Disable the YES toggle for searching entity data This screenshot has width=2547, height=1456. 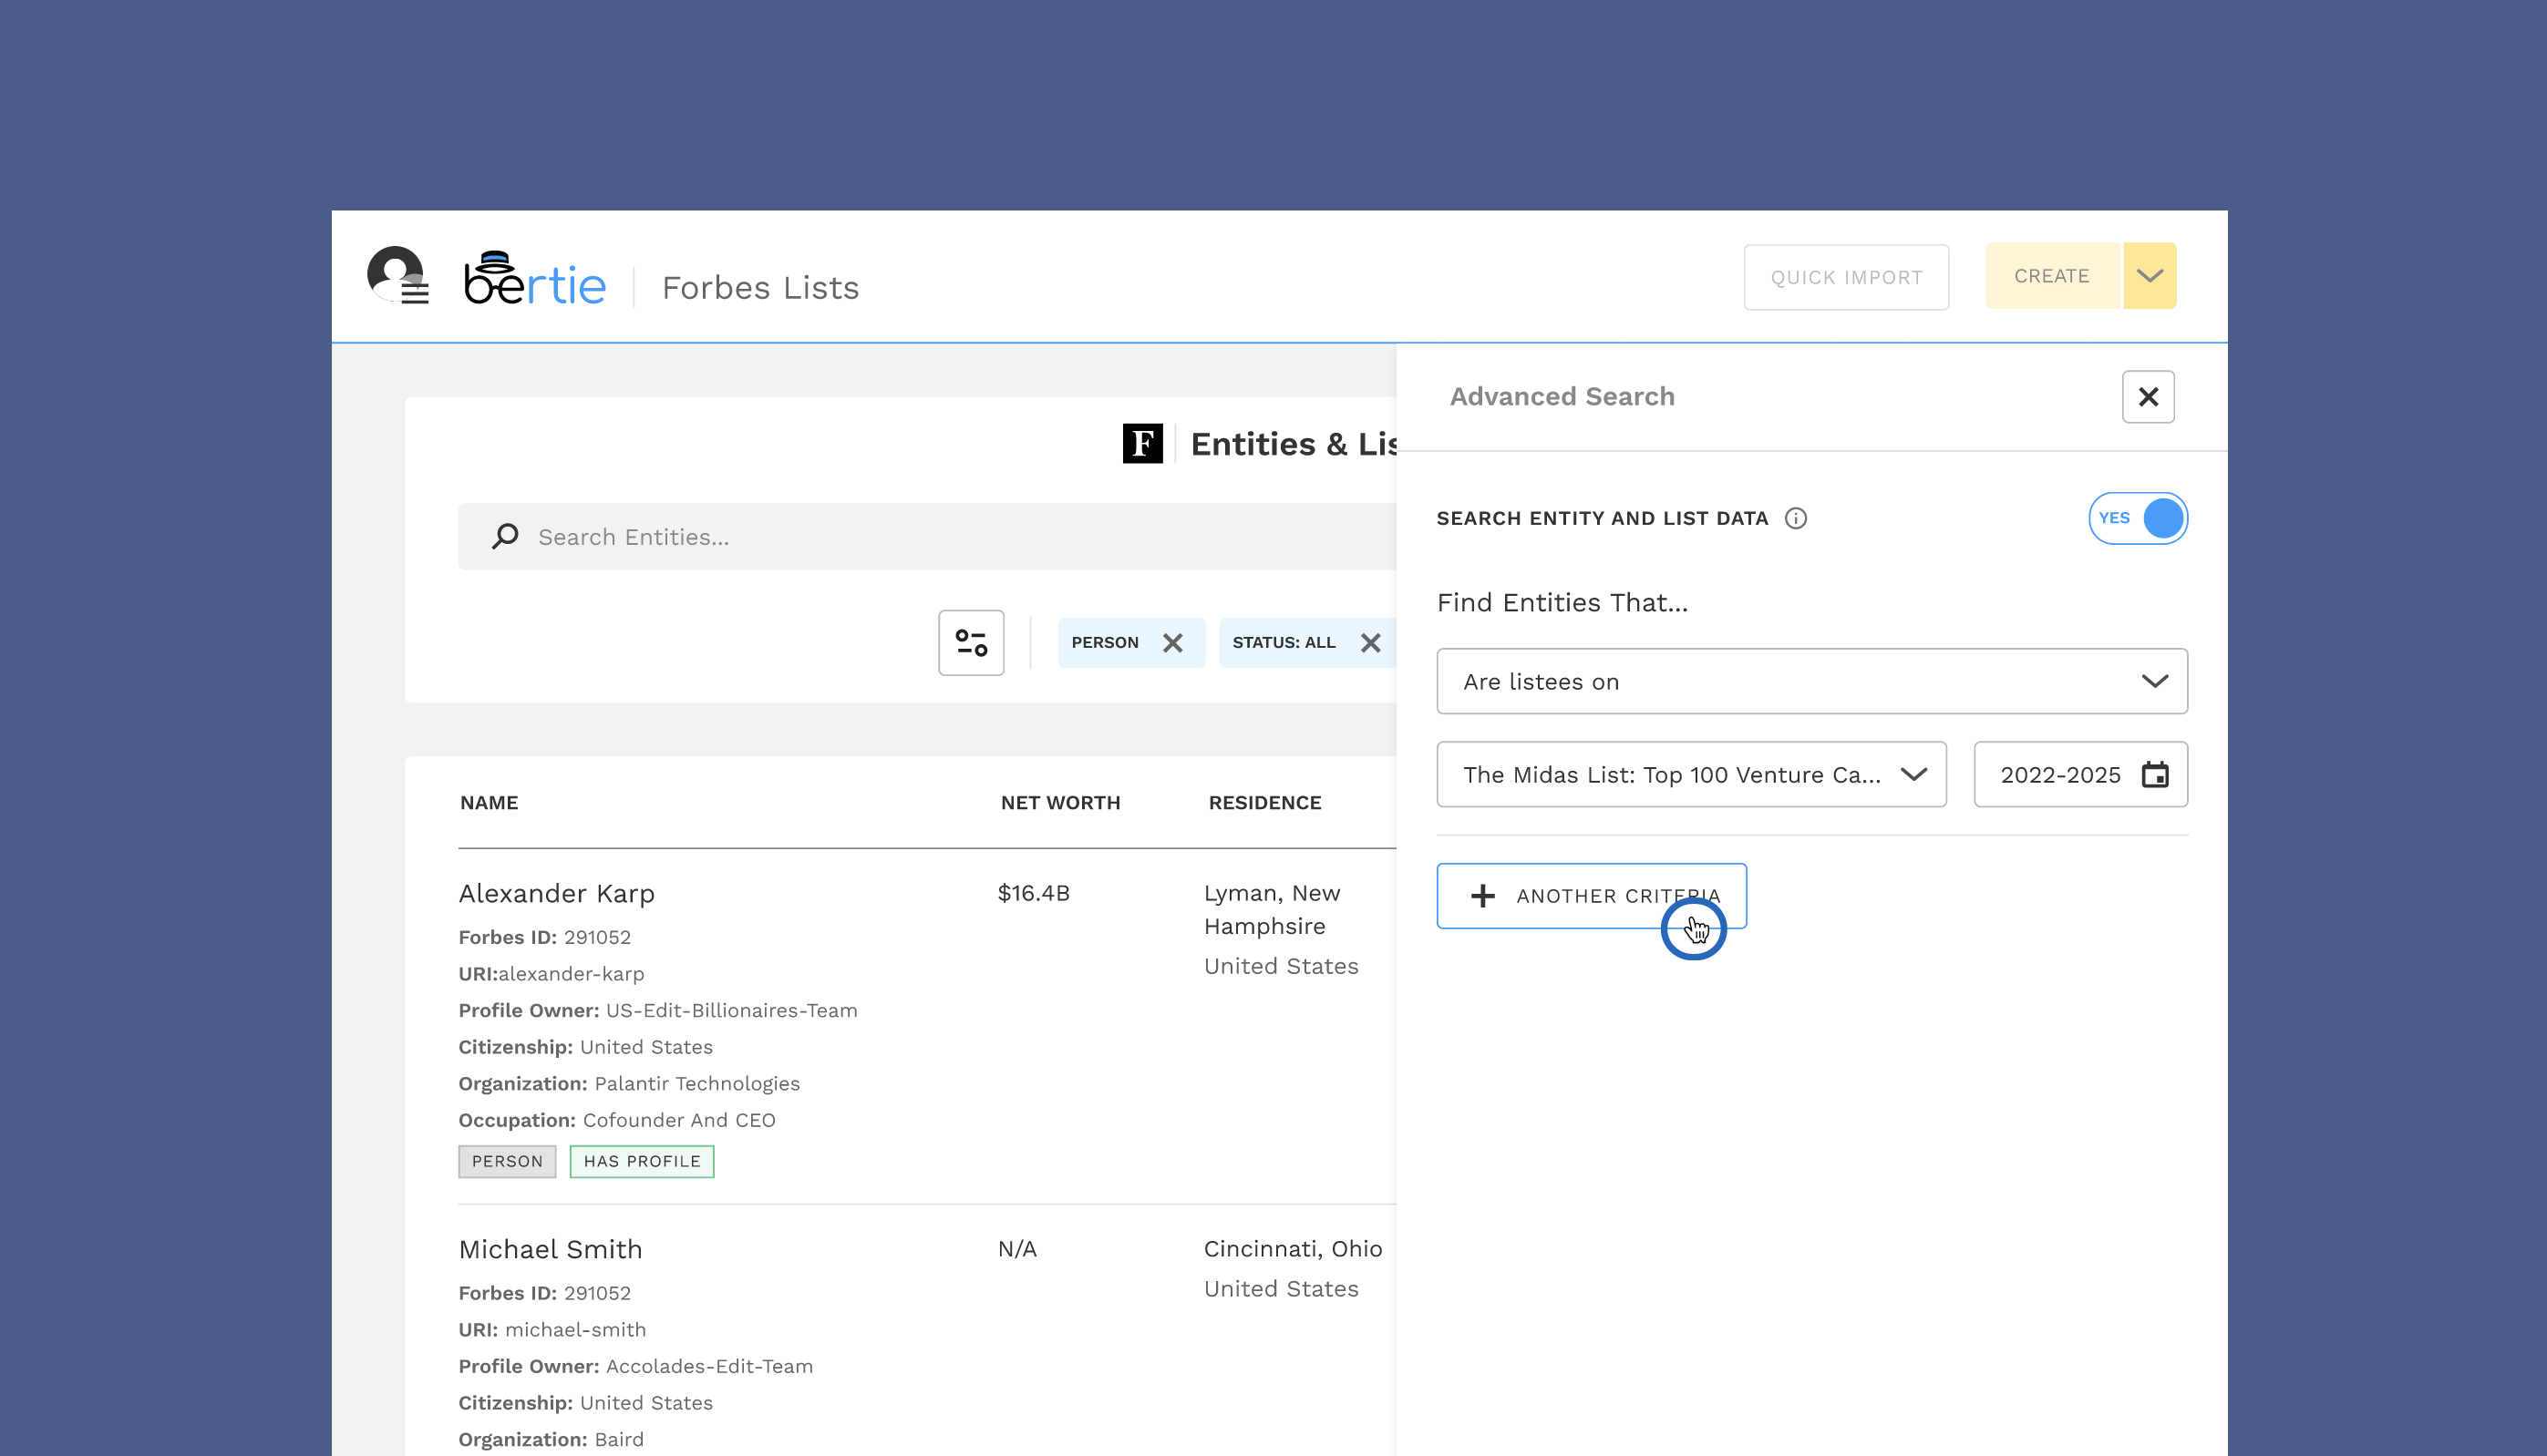[2138, 518]
